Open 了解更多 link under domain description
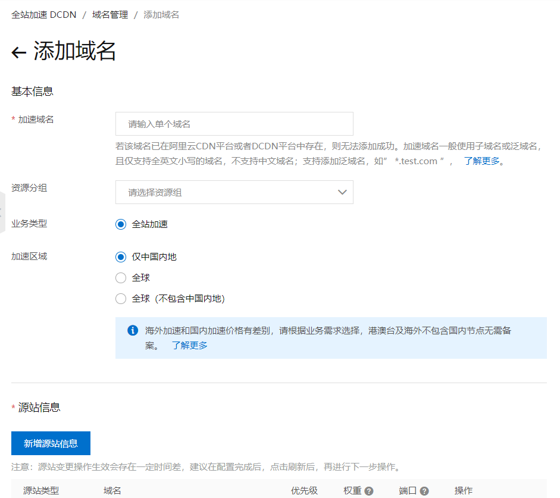The width and height of the screenshot is (560, 498). point(481,161)
